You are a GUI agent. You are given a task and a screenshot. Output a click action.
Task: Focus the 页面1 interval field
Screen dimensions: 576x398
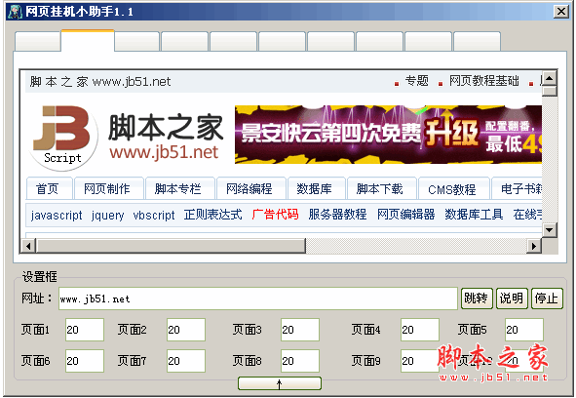pyautogui.click(x=85, y=330)
